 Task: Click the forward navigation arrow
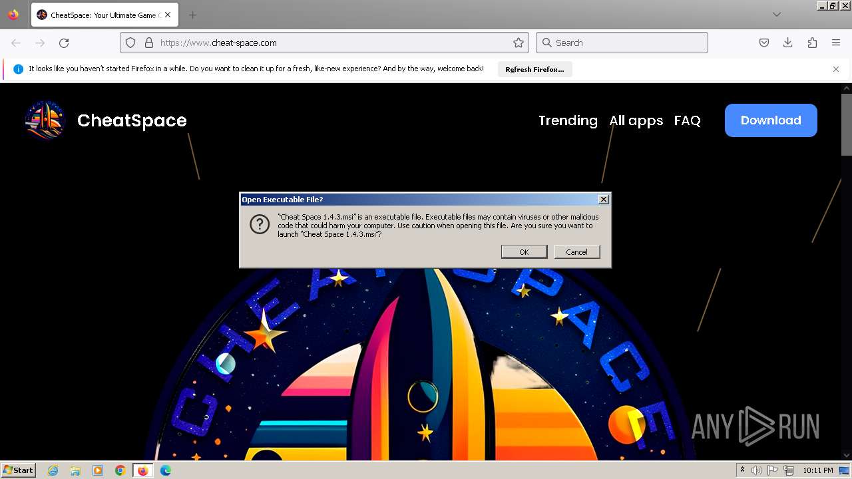(40, 43)
